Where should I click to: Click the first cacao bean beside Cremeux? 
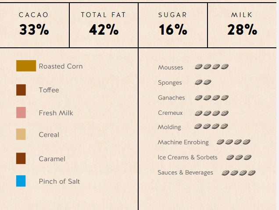pyautogui.click(x=198, y=113)
